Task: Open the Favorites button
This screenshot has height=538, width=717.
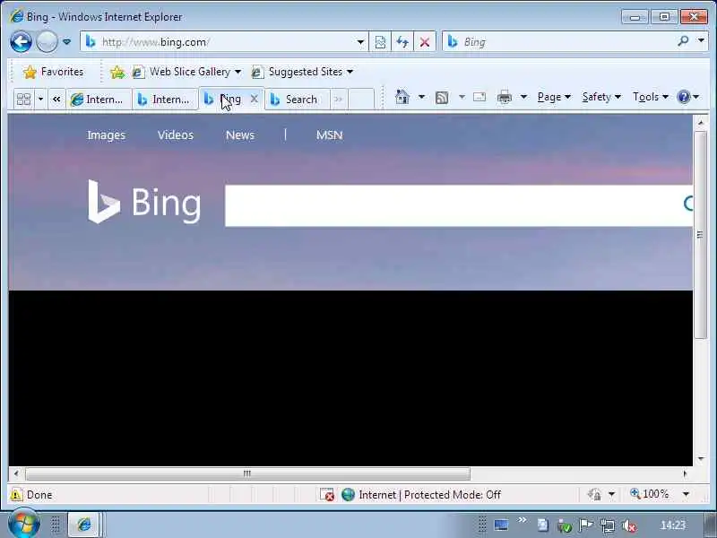Action: tap(54, 72)
